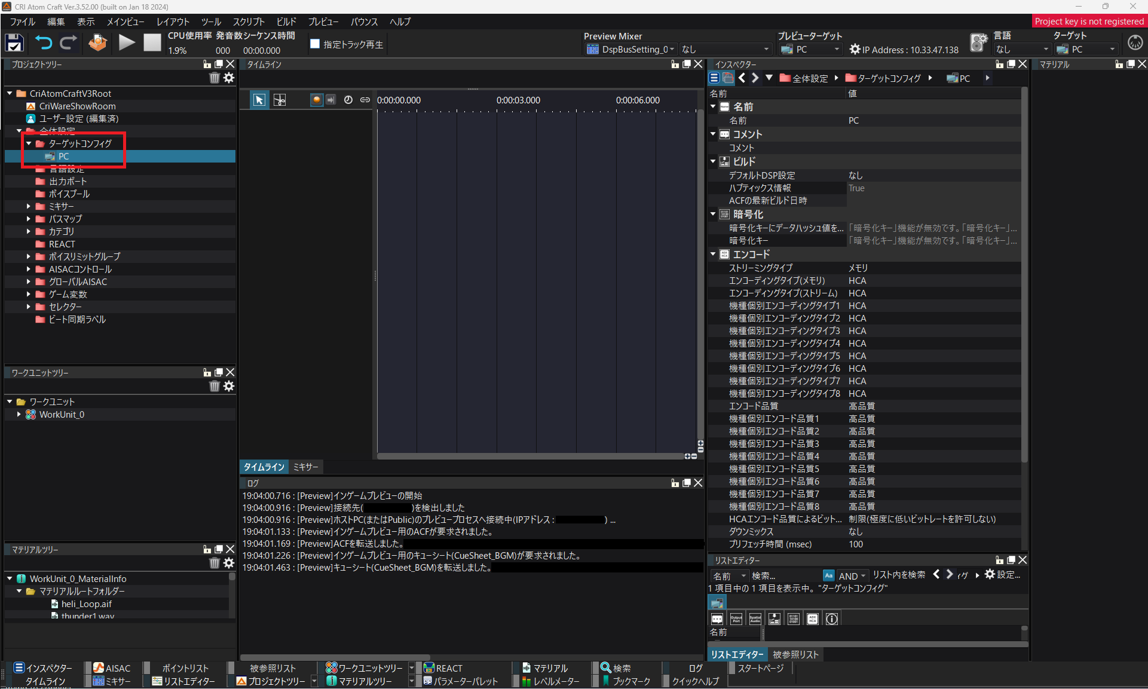Click 全体設定 breadcrumb in inspector
This screenshot has height=689, width=1148.
[804, 78]
